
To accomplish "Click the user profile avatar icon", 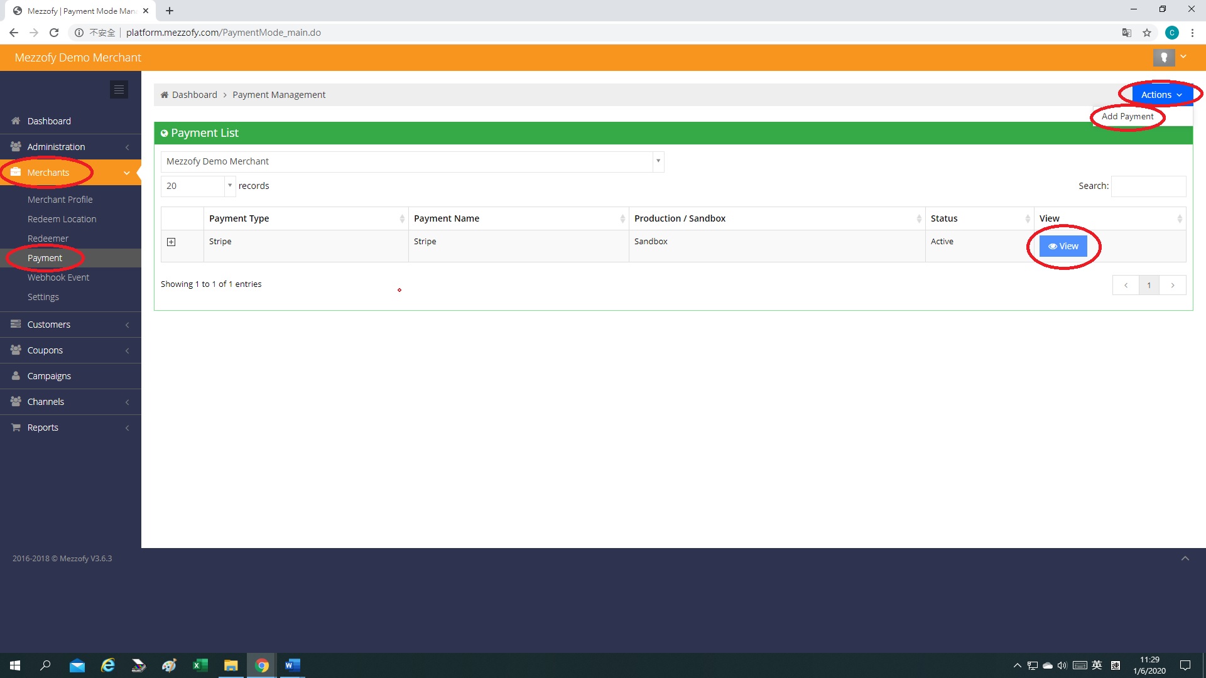I will click(1164, 58).
